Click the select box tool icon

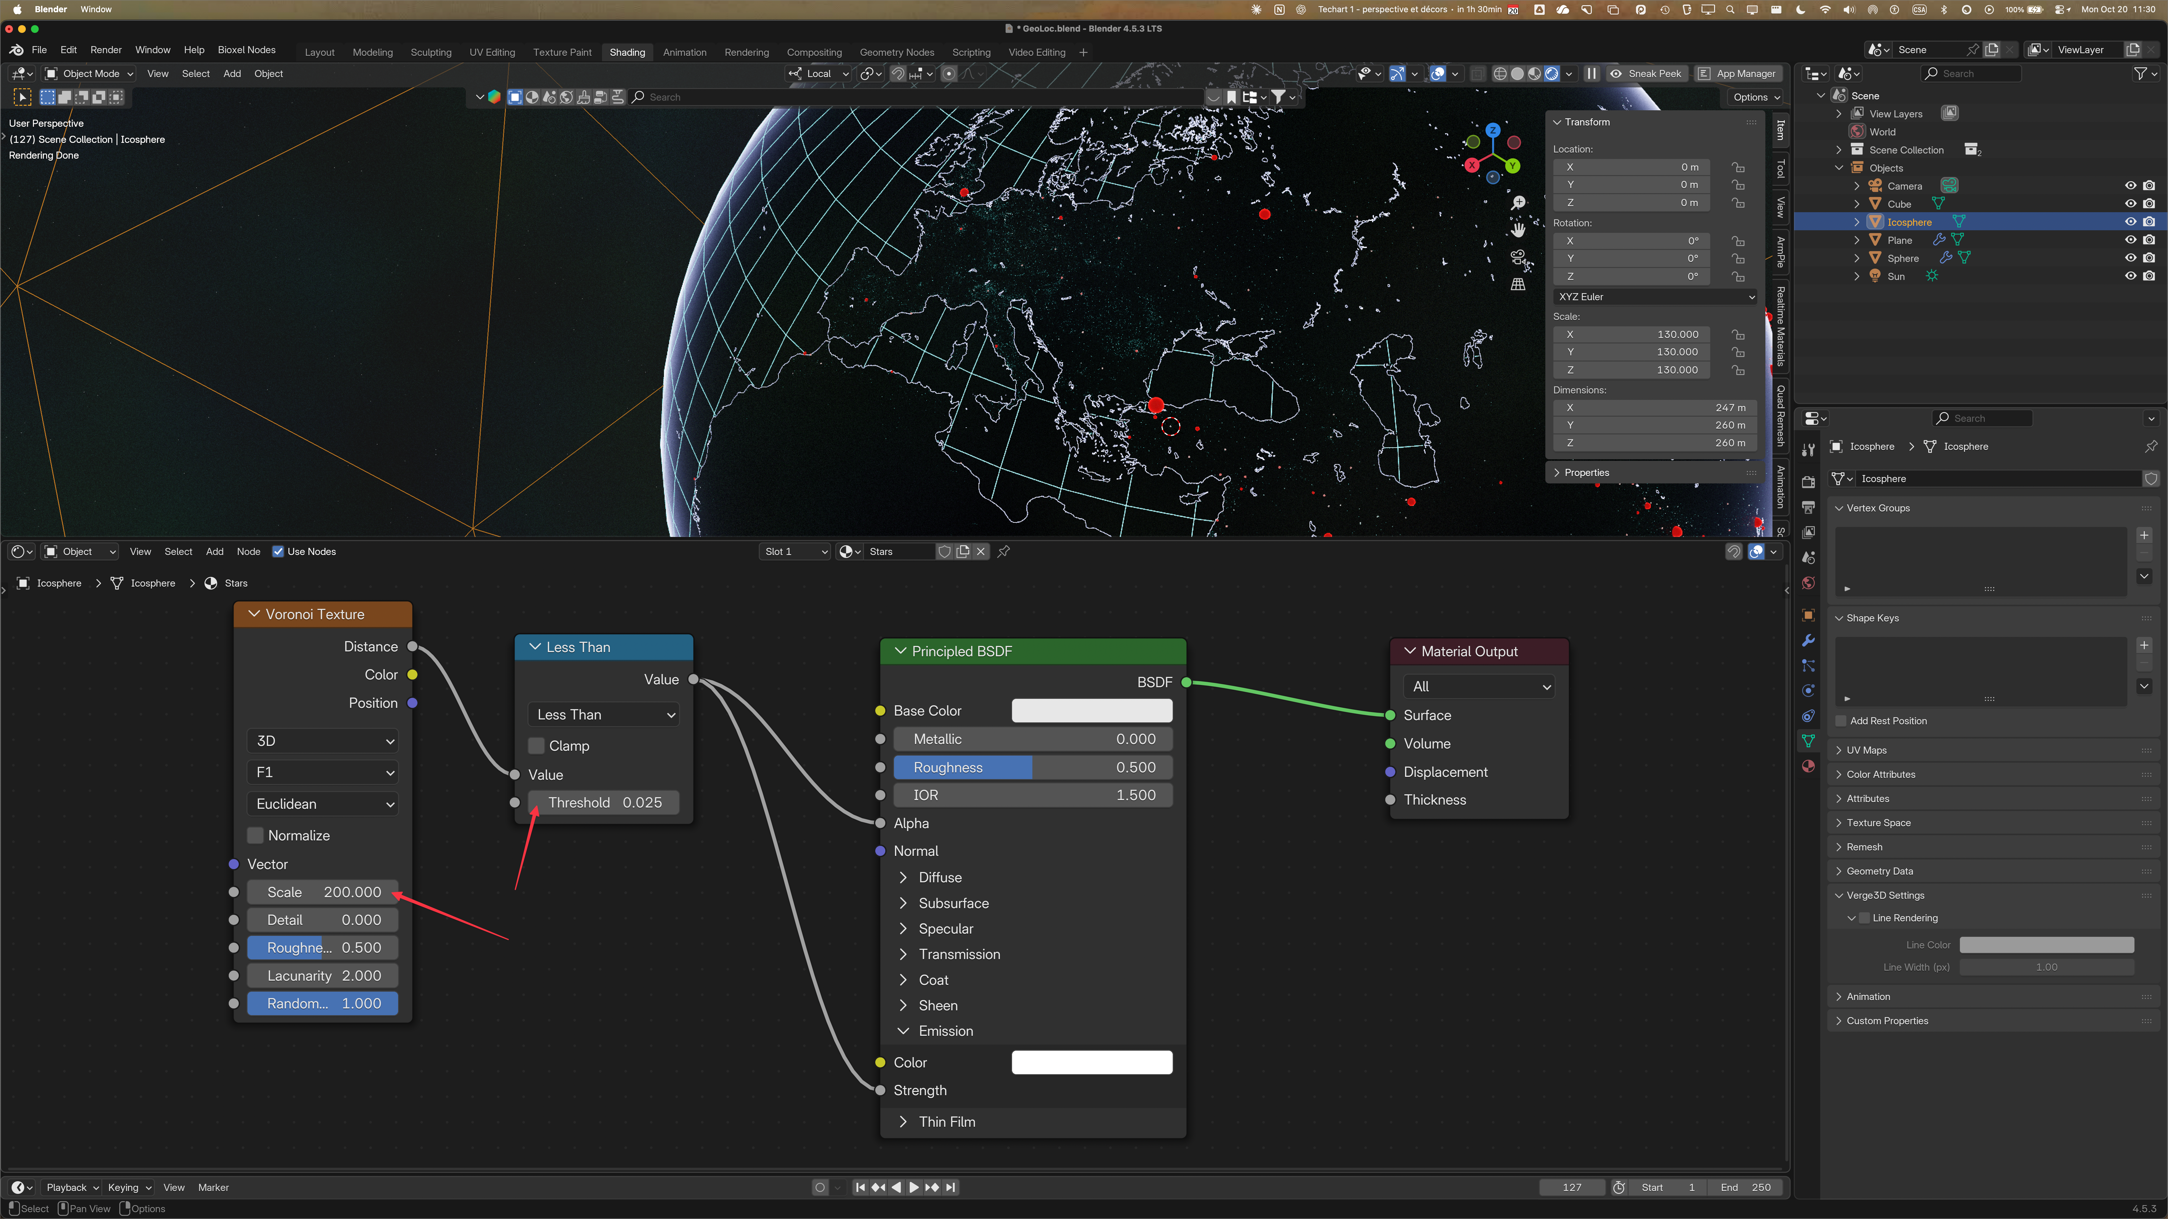[23, 97]
